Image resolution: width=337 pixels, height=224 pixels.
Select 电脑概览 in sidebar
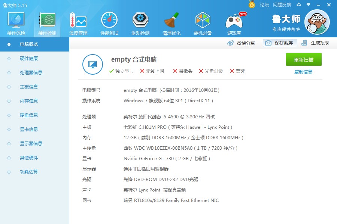(x=34, y=44)
